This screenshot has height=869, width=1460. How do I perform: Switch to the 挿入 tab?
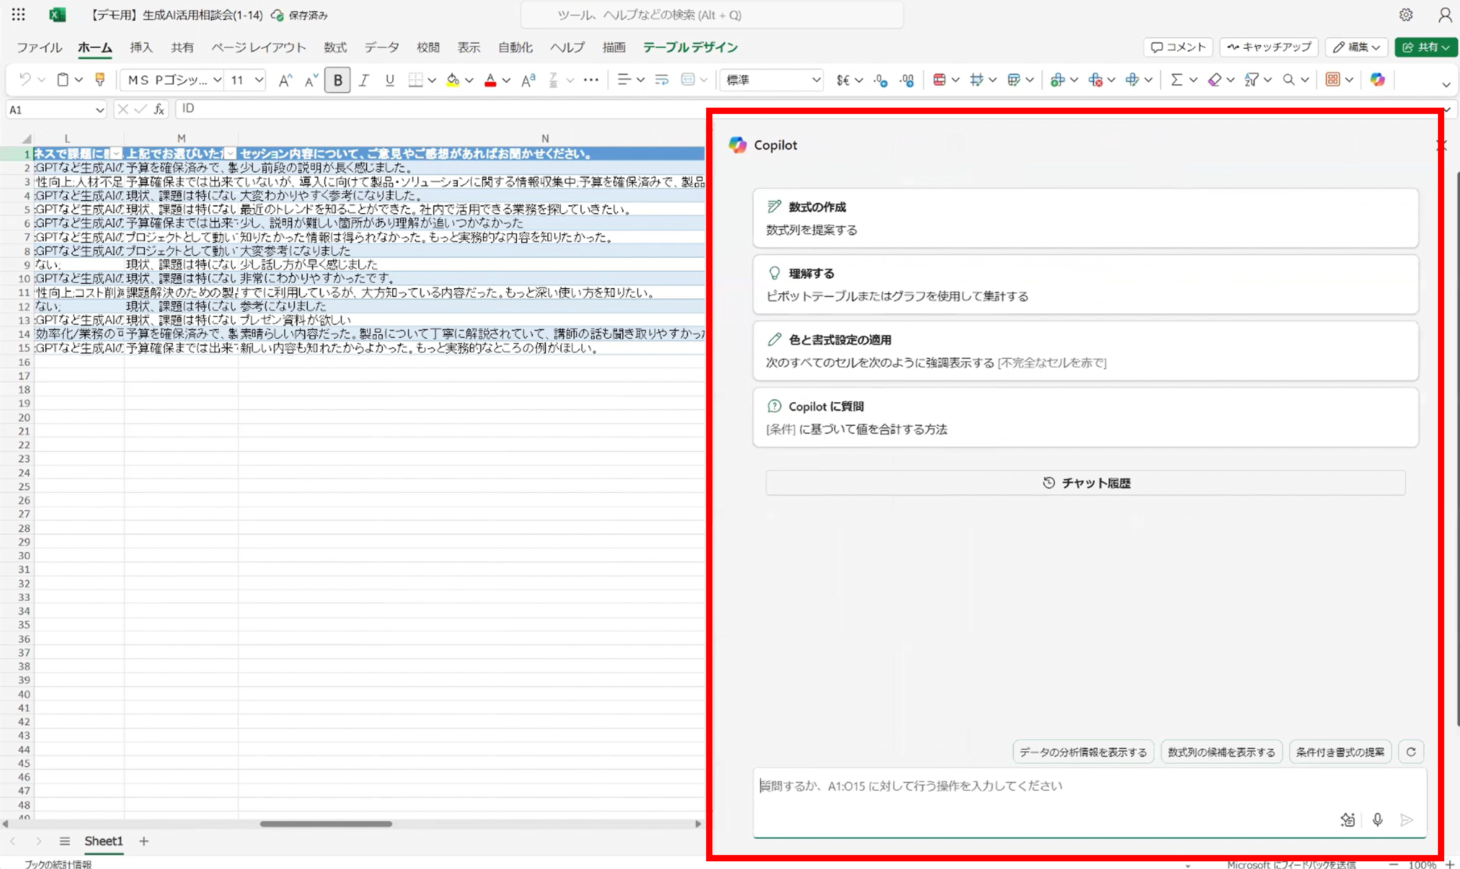click(141, 47)
